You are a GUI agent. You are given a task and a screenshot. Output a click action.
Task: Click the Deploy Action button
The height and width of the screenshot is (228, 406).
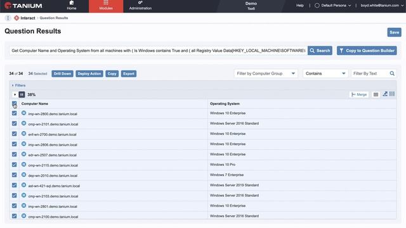pos(89,73)
